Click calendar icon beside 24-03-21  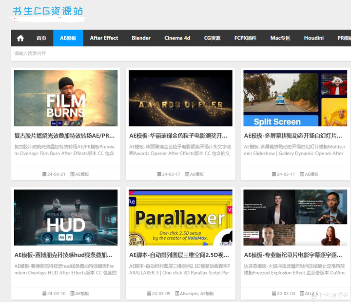[x=44, y=174]
